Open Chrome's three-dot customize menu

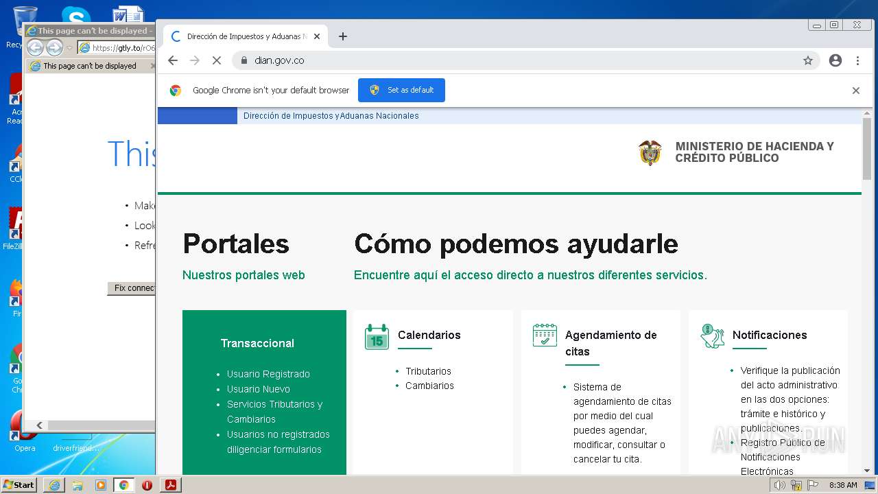[857, 60]
